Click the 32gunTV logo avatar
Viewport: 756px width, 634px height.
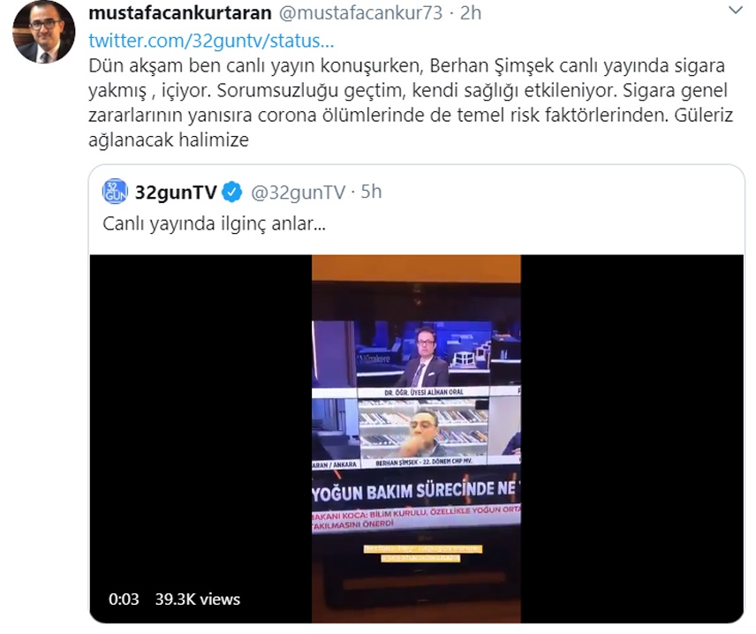tap(115, 192)
